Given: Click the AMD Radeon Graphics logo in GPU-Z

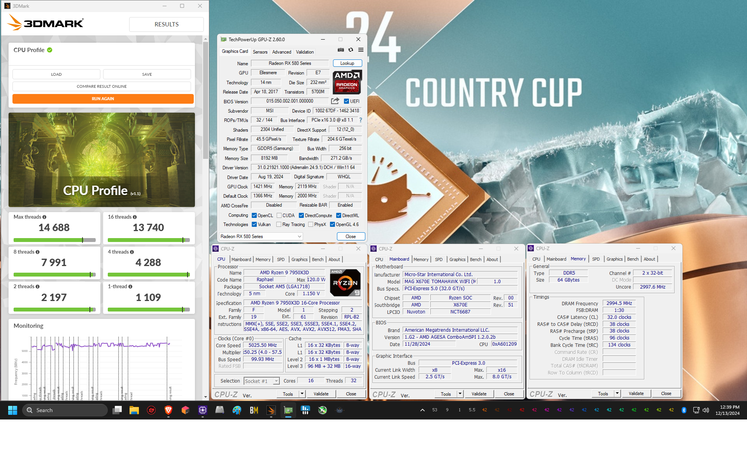Looking at the screenshot, I should 347,82.
